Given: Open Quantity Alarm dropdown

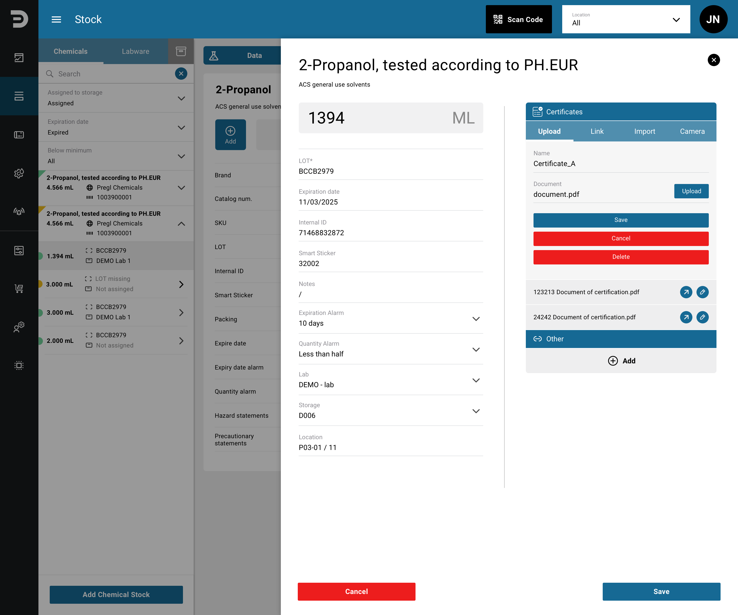Looking at the screenshot, I should [x=391, y=349].
